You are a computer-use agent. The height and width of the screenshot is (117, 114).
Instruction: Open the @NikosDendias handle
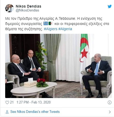(27, 10)
